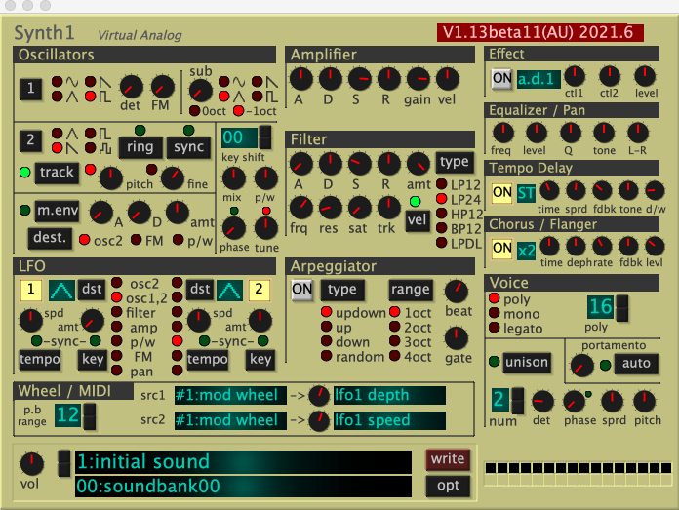The height and width of the screenshot is (510, 679).
Task: Open the lfo1 speed destination dropdown
Action: coord(389,421)
